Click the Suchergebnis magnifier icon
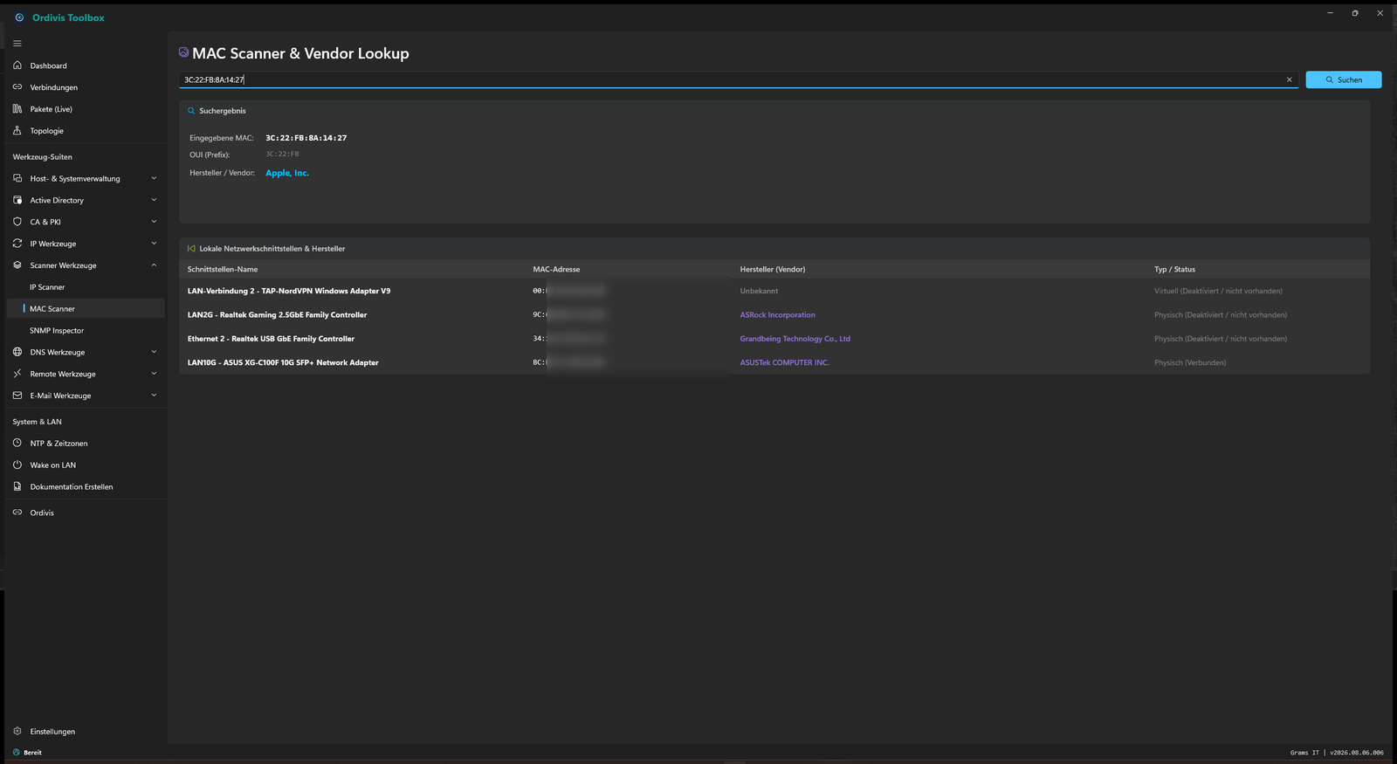Screen dimensions: 1397x764 click(191, 111)
